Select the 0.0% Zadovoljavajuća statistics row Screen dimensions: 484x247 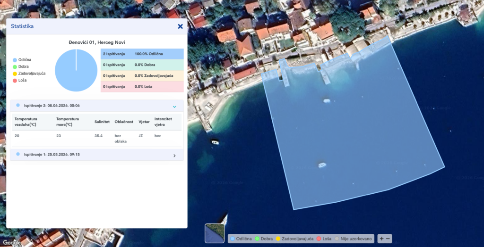coord(142,76)
